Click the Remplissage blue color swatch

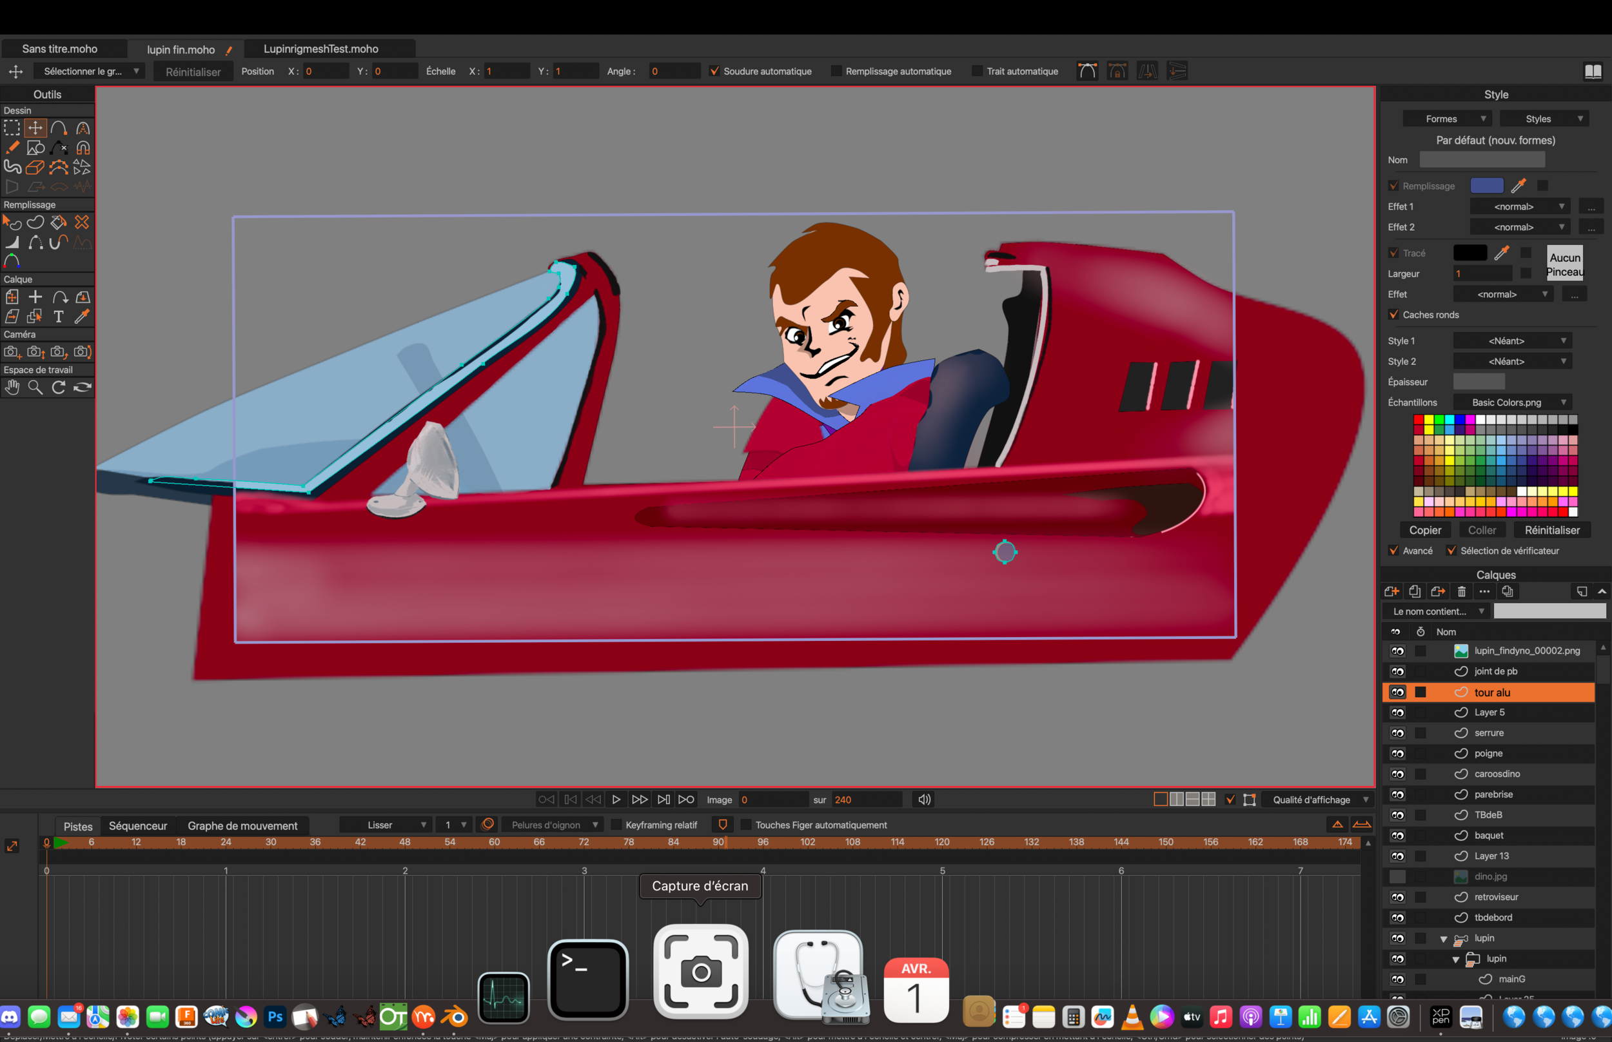click(1486, 186)
